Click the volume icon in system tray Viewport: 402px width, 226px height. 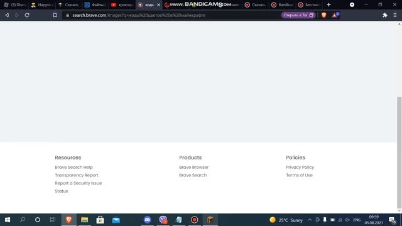347,220
